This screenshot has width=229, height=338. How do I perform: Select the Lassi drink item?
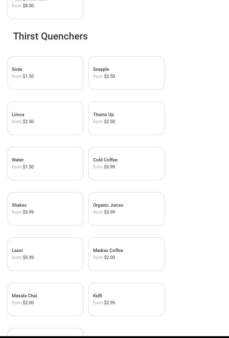[x=45, y=254]
